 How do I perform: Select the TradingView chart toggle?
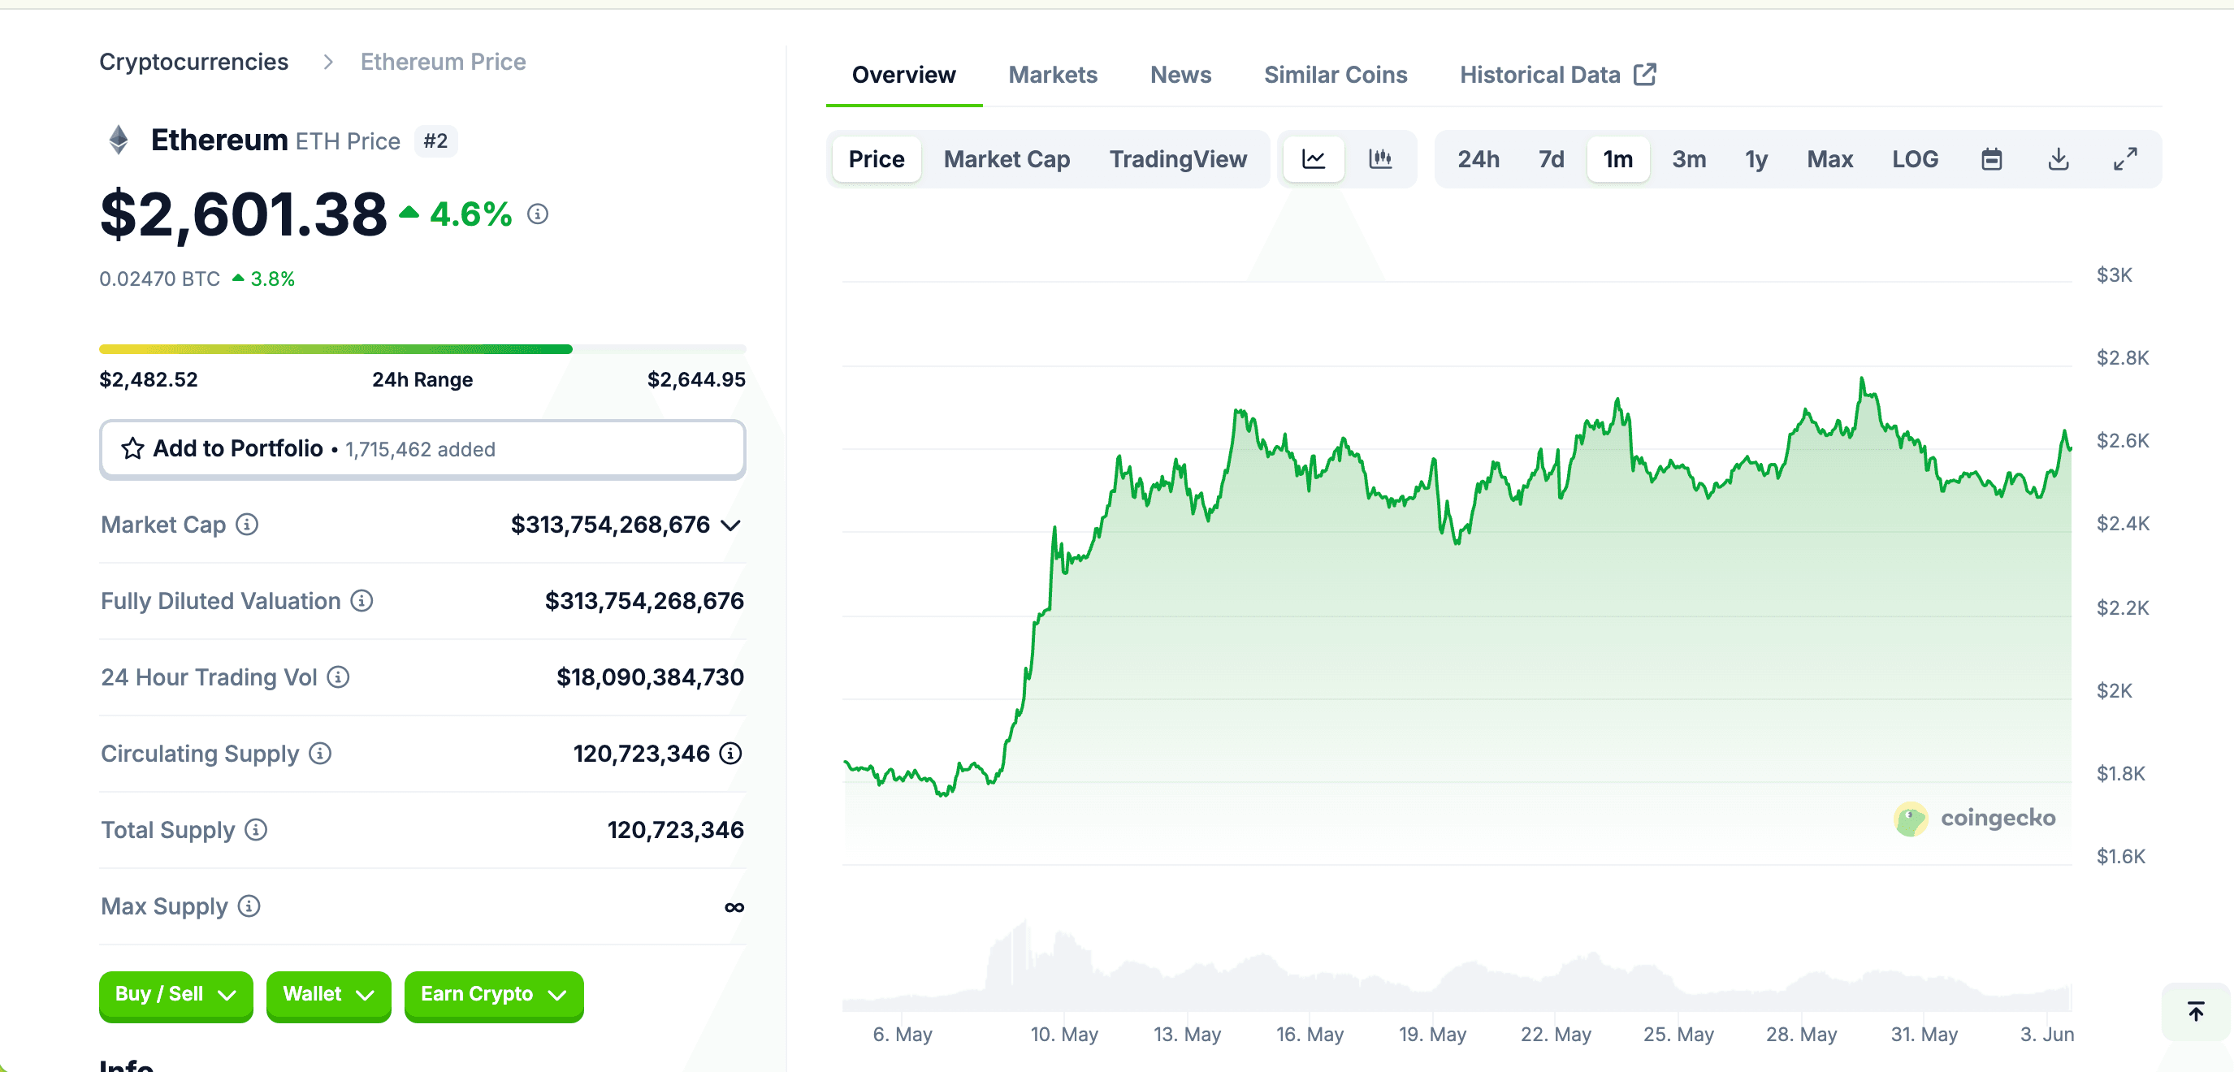point(1178,158)
